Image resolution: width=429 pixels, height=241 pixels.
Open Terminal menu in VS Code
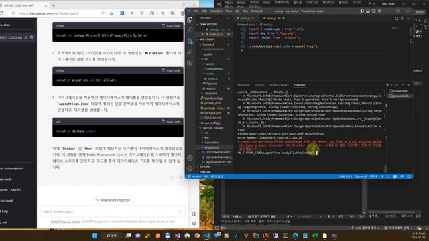click(x=257, y=11)
